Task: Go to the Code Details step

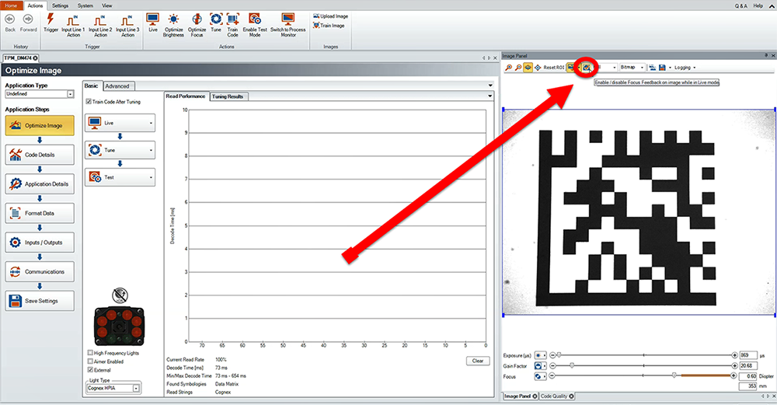Action: click(40, 154)
